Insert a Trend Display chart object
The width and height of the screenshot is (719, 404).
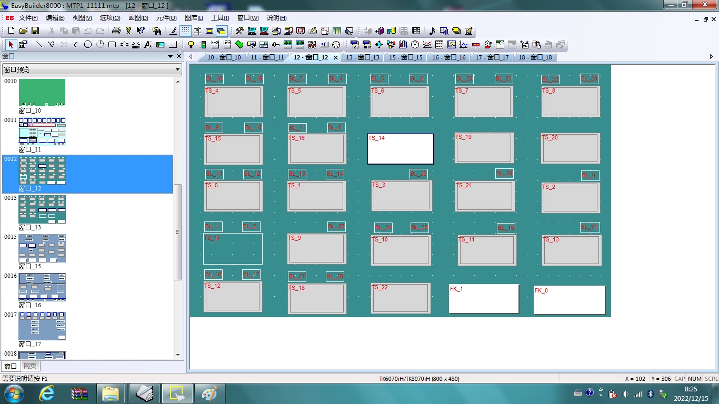(427, 45)
